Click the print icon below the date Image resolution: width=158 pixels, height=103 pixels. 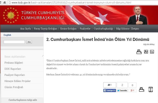click(x=139, y=52)
